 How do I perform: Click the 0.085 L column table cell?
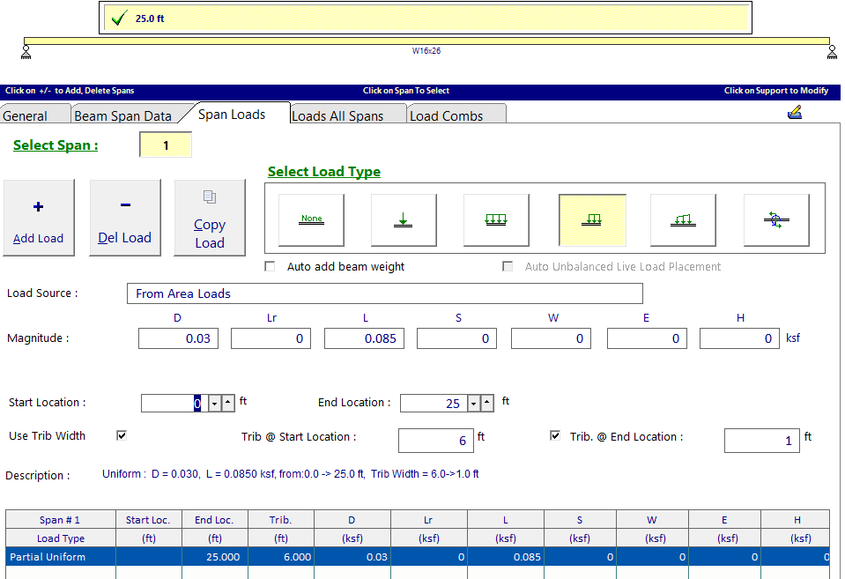click(506, 557)
